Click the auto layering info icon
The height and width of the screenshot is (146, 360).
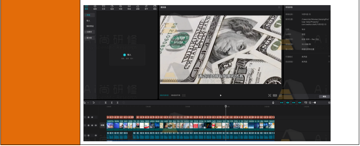(329, 62)
